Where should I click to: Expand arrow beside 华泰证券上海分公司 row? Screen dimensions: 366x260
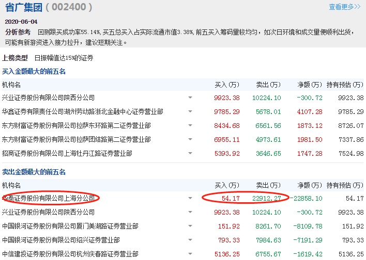[190, 198]
